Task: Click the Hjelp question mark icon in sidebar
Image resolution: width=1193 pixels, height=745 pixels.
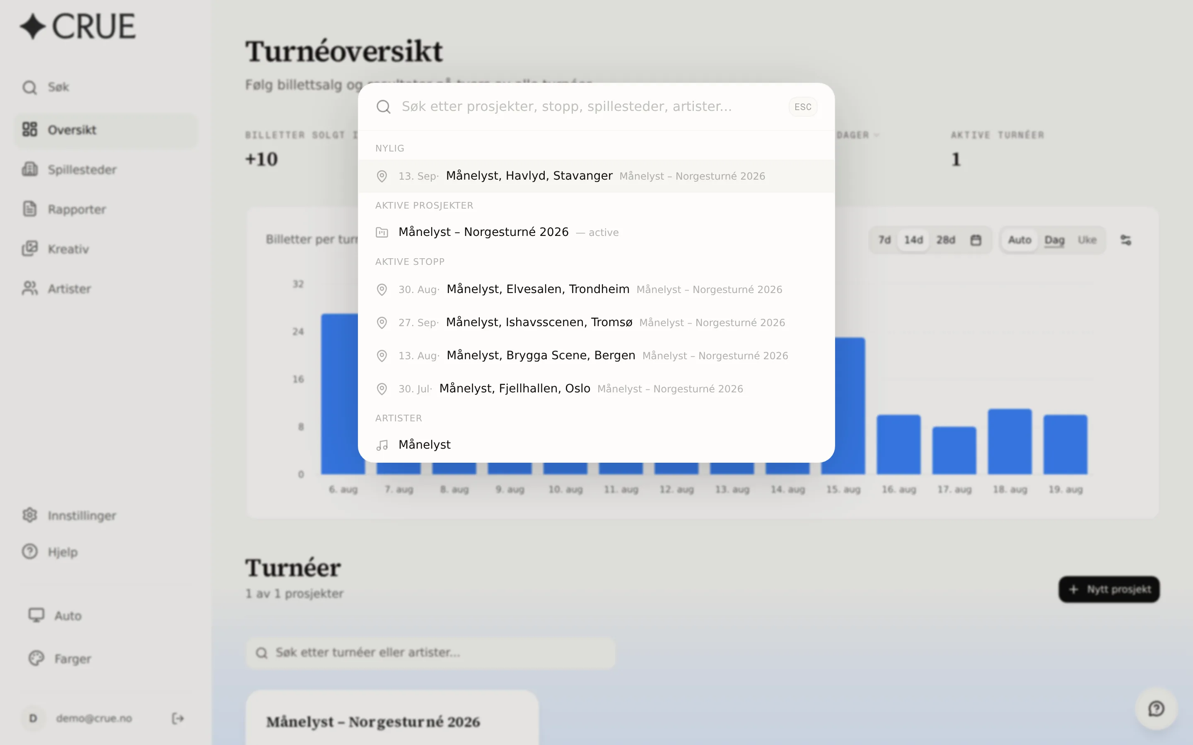Action: (x=29, y=551)
